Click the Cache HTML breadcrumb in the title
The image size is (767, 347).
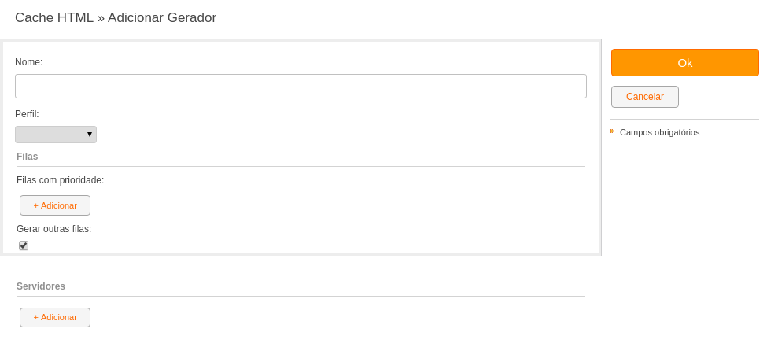[54, 17]
